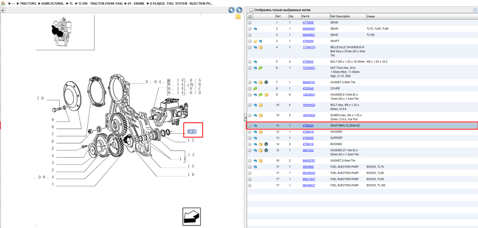Viewport: 478px width, 228px height.
Task: Sort by the Usage column header
Action: (x=422, y=16)
